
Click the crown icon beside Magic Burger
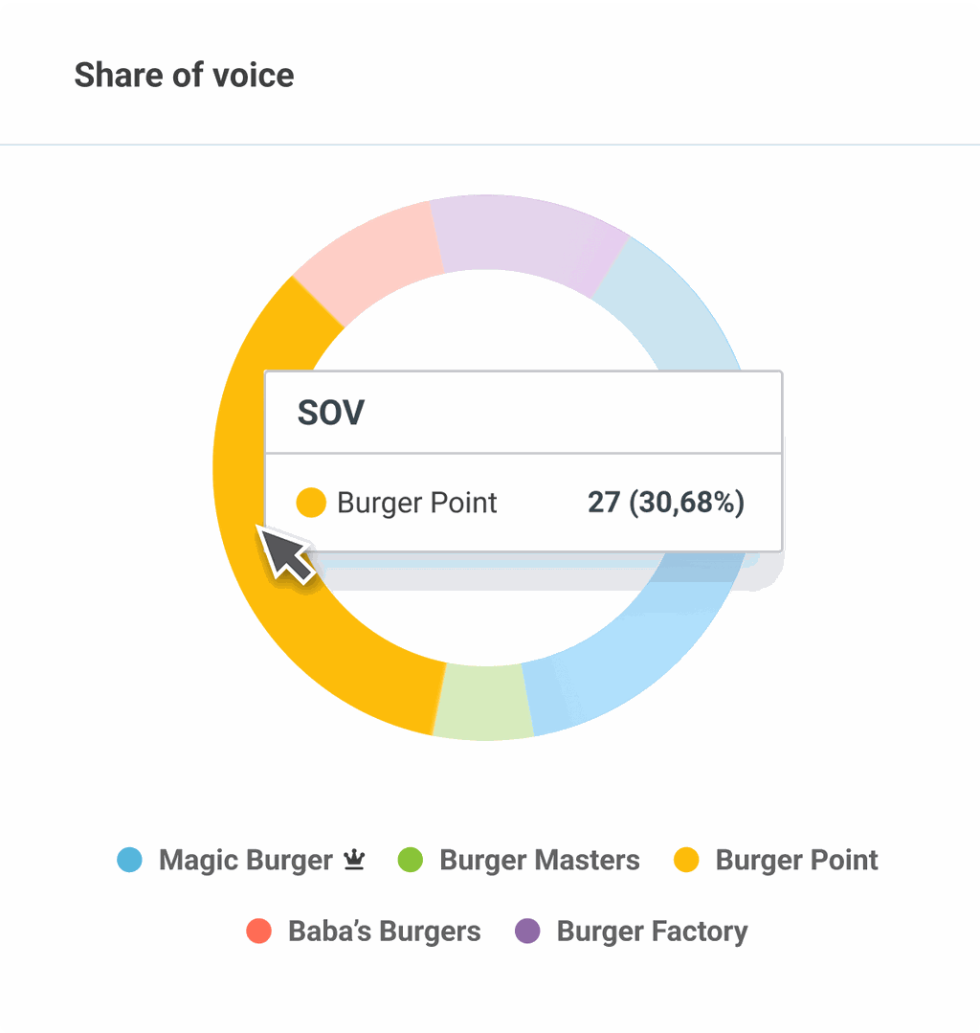coord(354,860)
